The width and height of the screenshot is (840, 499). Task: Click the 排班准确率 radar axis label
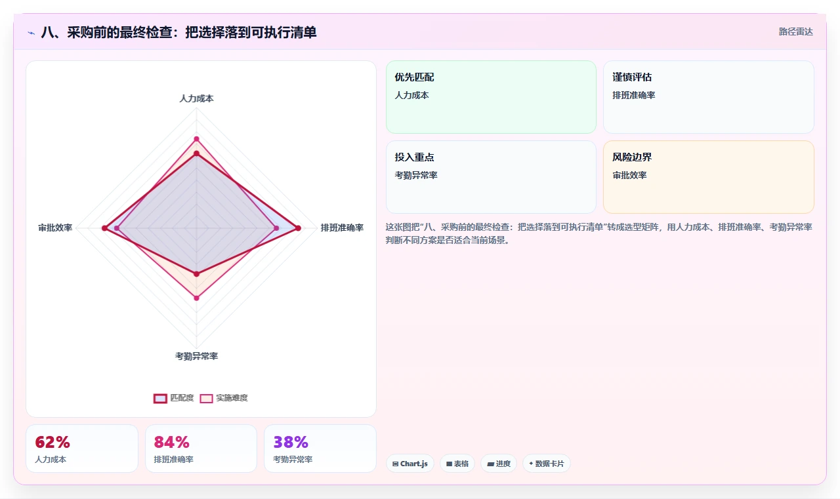(x=342, y=228)
